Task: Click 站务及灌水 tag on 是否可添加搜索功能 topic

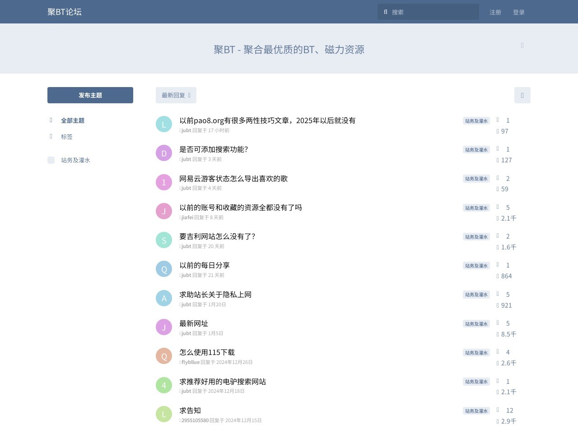Action: pos(476,150)
